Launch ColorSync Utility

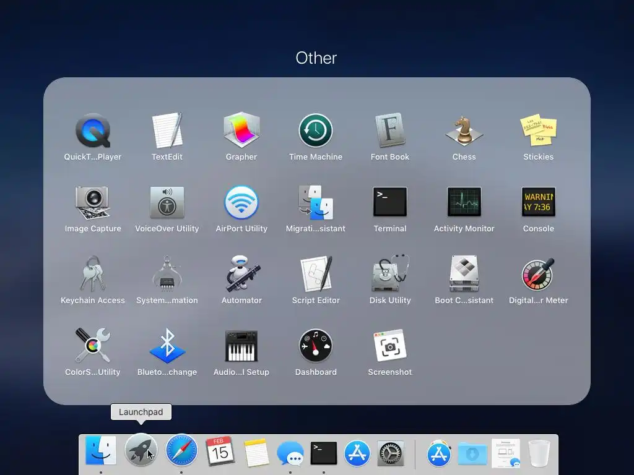(93, 345)
